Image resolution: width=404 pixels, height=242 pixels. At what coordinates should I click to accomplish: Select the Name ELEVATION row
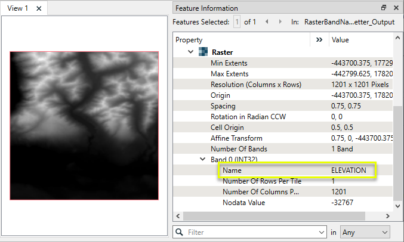tap(297, 170)
